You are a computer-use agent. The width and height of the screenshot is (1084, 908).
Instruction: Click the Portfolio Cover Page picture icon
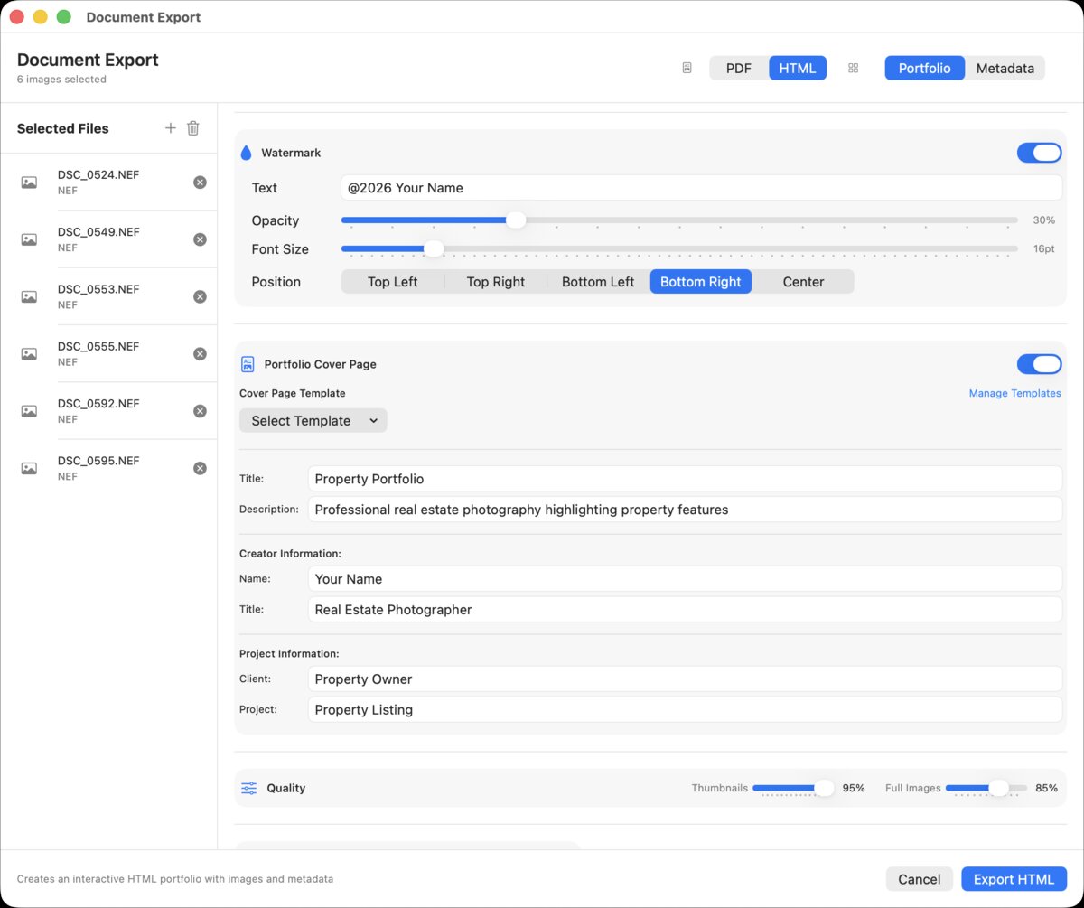click(247, 363)
